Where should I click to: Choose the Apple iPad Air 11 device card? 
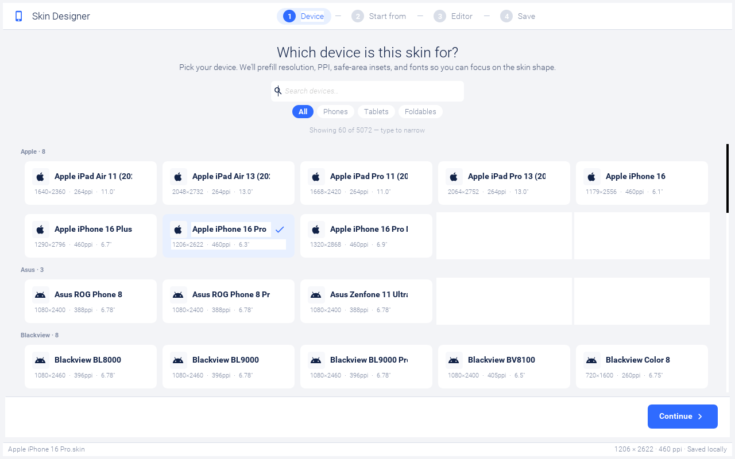click(91, 183)
